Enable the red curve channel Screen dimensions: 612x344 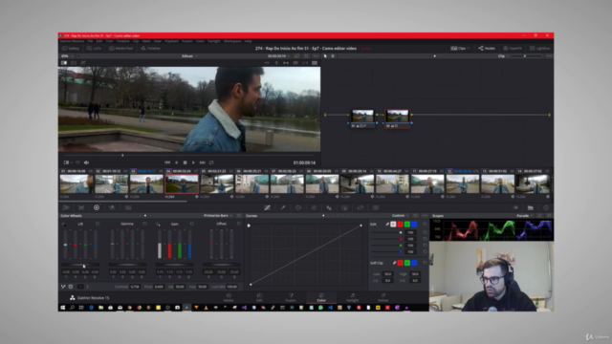click(400, 225)
